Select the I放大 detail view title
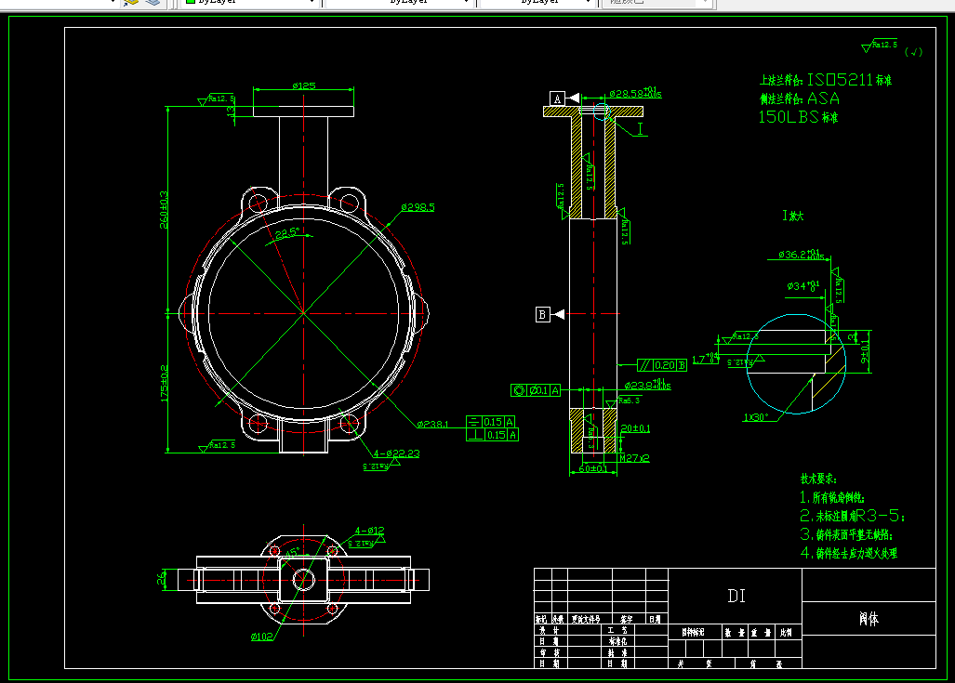955x683 pixels. click(793, 216)
